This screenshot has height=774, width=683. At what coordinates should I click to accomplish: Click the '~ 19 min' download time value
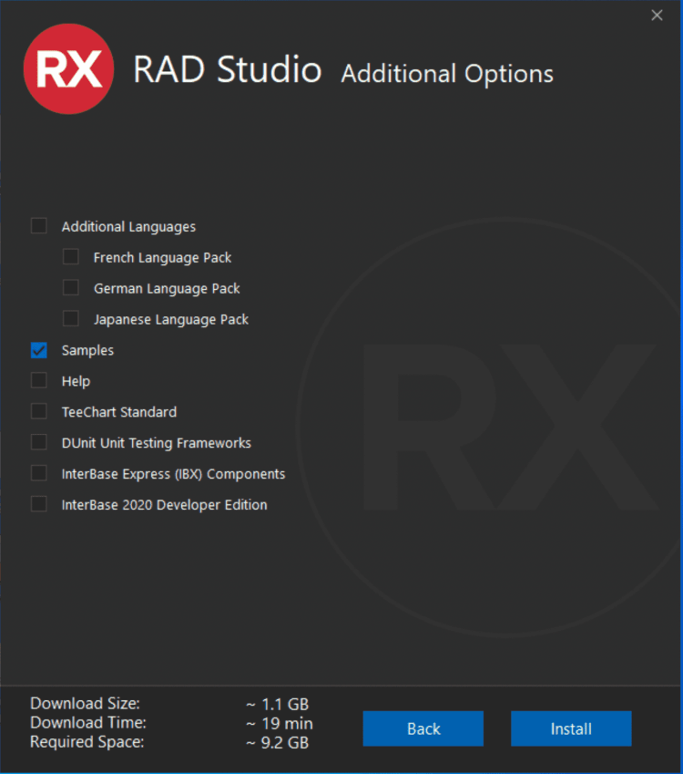pyautogui.click(x=280, y=724)
